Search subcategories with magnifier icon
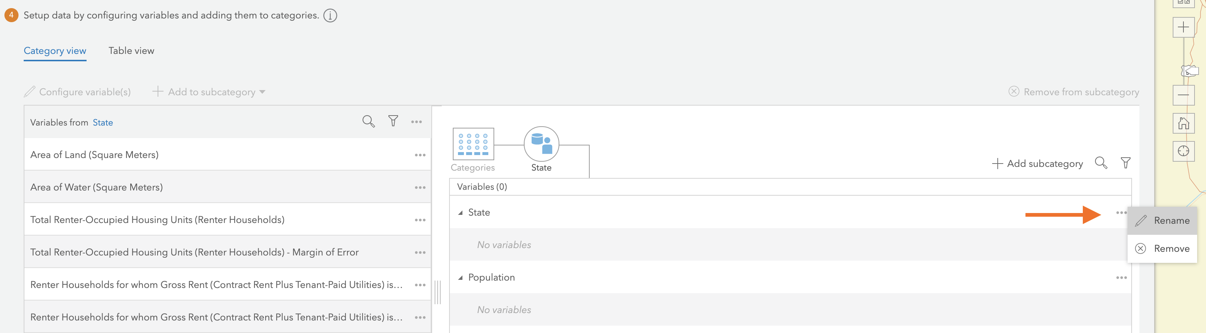The height and width of the screenshot is (333, 1206). (1101, 163)
